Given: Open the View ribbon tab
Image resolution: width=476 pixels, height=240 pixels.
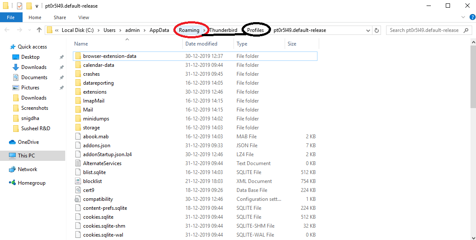Looking at the screenshot, I should click(84, 17).
